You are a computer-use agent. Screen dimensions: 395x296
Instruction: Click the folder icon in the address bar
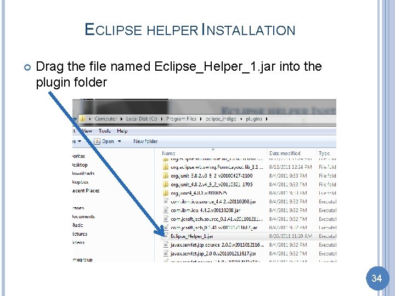[x=83, y=118]
